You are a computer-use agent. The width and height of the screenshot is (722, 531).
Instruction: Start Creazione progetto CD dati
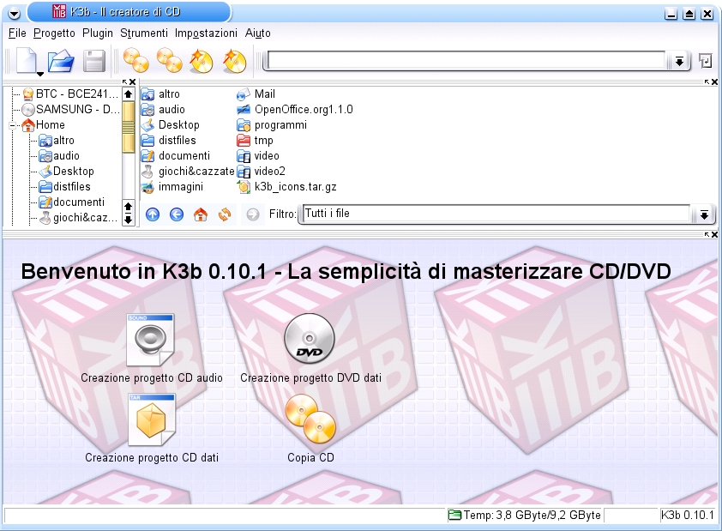(x=151, y=428)
